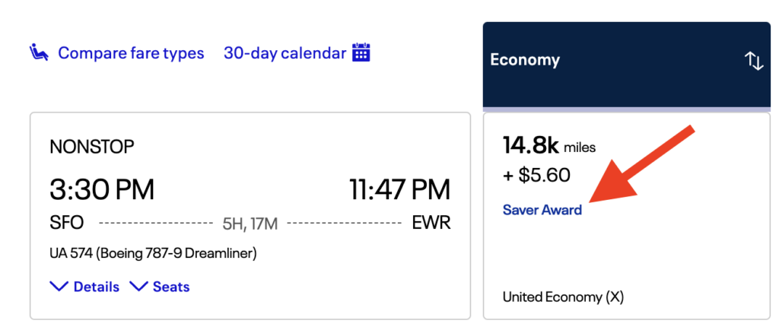Click the + $5.60 taxes amount
This screenshot has height=330, width=779.
click(x=536, y=175)
